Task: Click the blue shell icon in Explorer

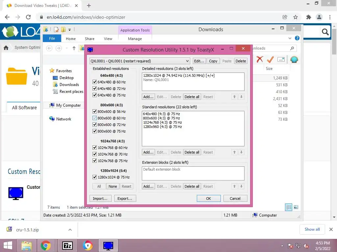Action: pos(294,59)
